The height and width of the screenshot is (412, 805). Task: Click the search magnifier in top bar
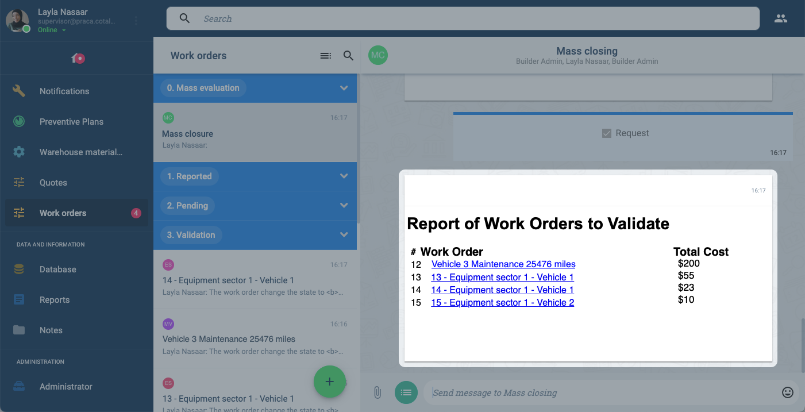(184, 18)
